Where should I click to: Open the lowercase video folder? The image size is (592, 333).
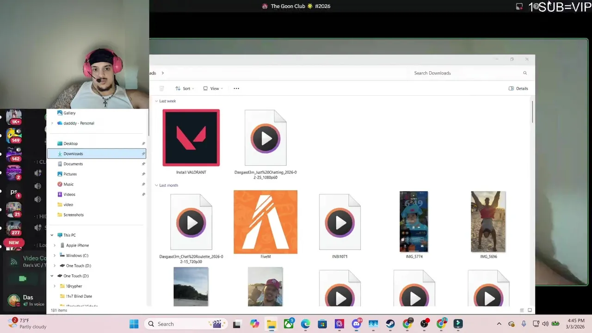point(65,204)
